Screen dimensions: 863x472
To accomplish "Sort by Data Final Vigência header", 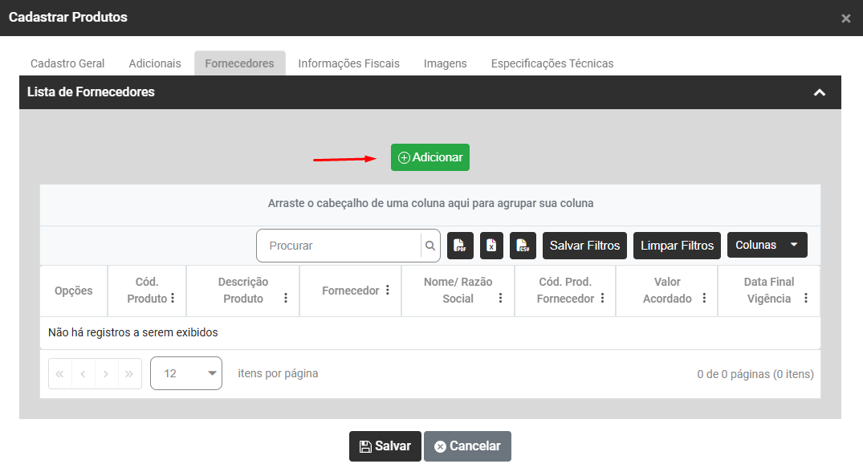I will [769, 291].
